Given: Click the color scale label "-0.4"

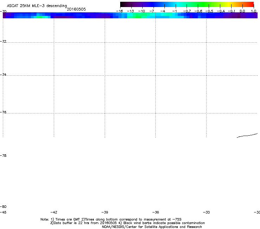Looking at the screenshot, I should pyautogui.click(x=221, y=11).
